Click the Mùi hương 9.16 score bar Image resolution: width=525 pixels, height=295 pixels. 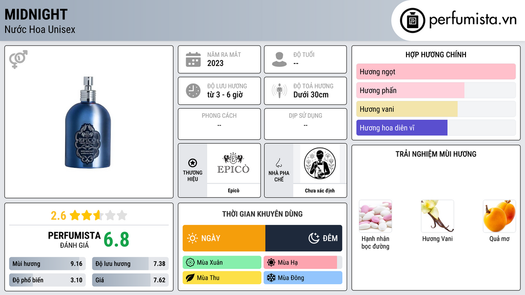click(48, 264)
